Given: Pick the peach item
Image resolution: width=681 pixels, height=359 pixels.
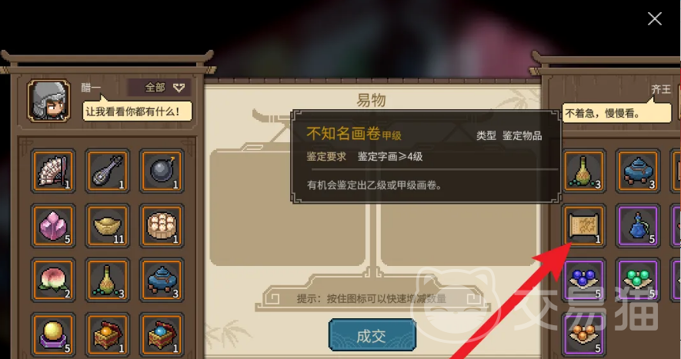Looking at the screenshot, I should [53, 280].
